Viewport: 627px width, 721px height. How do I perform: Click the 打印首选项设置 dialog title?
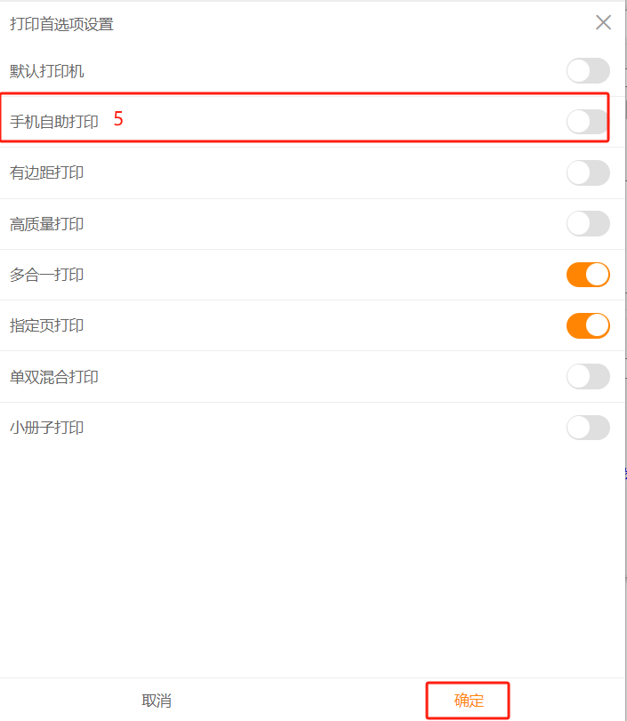tap(61, 24)
